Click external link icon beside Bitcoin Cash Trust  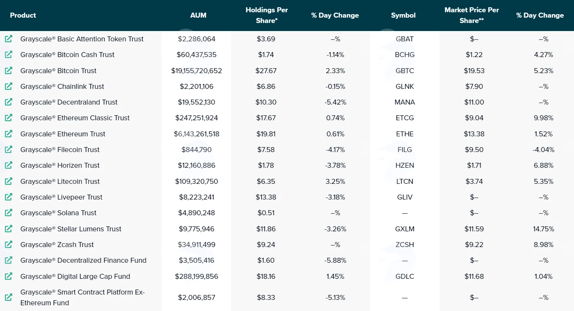8,54
